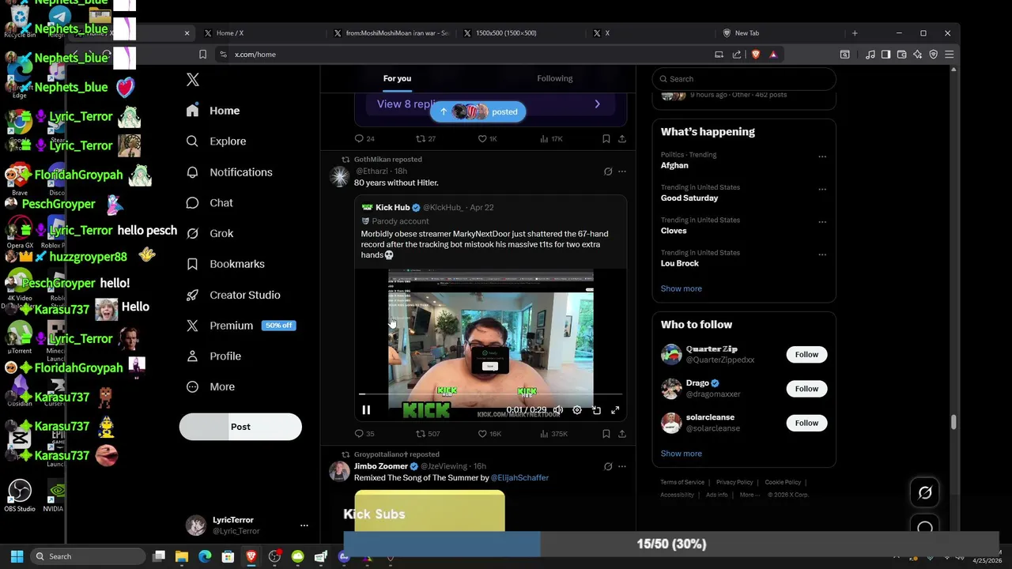Pause the Kick Hub video
This screenshot has width=1012, height=569.
pos(366,410)
